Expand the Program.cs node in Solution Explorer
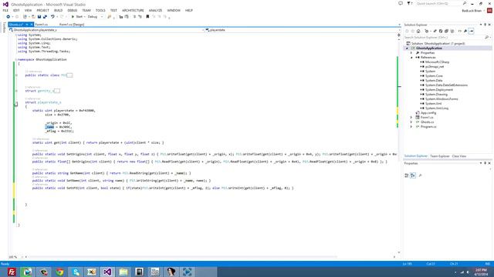 pos(411,126)
